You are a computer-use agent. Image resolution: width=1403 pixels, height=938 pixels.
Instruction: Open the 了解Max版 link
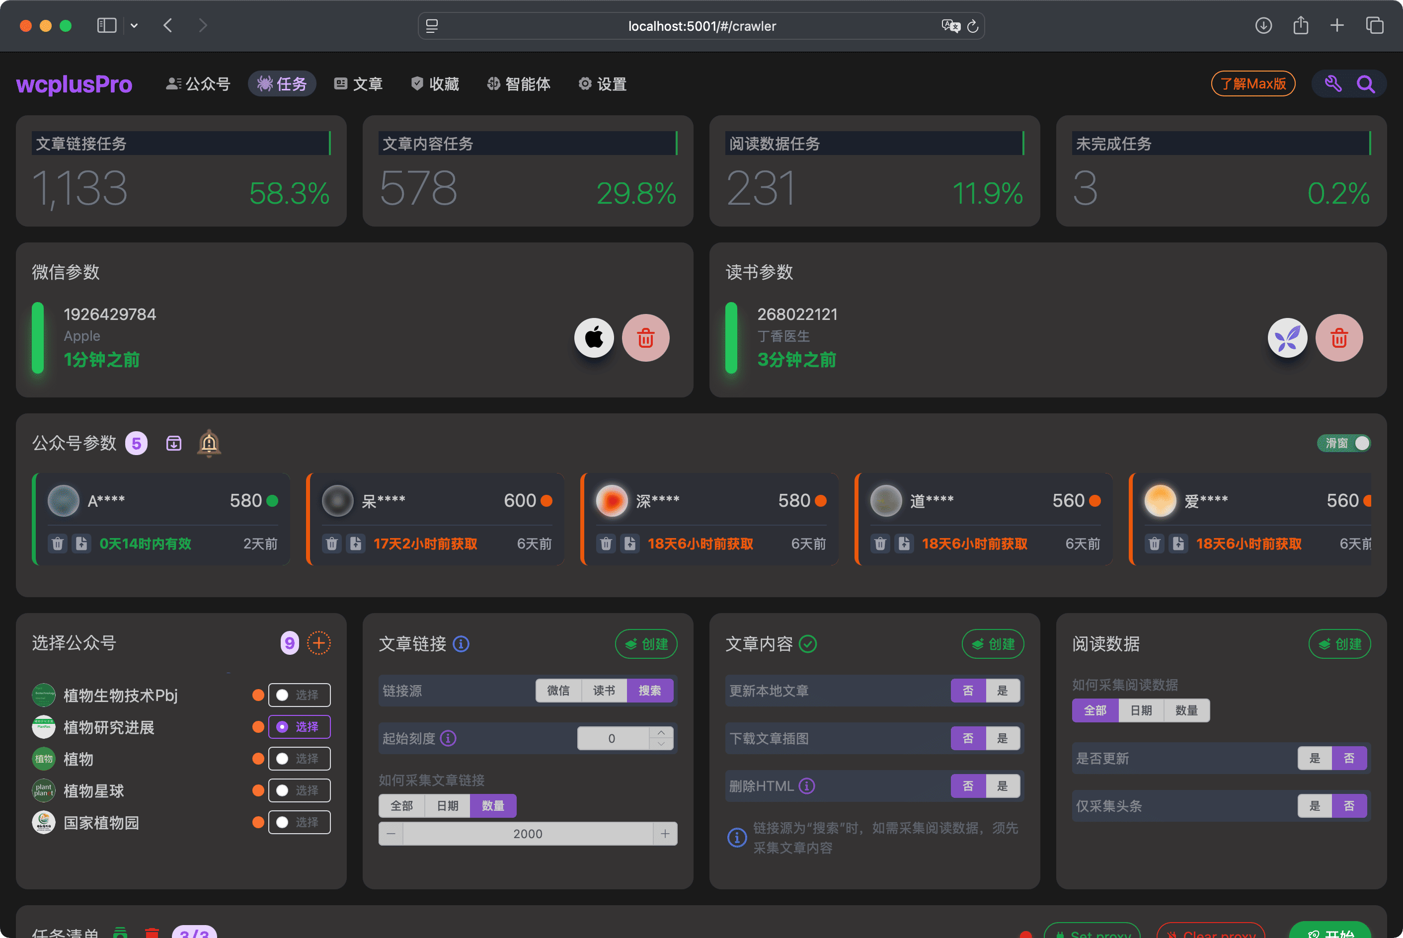coord(1253,84)
